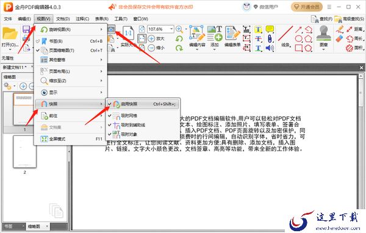Click the snapshot camera toolbar icon

tap(112, 29)
